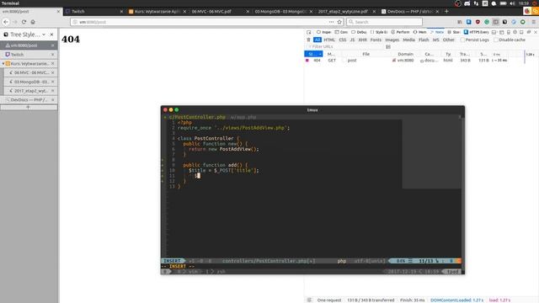Open the network indicator in system tray
The width and height of the screenshot is (539, 303).
coord(476,3)
